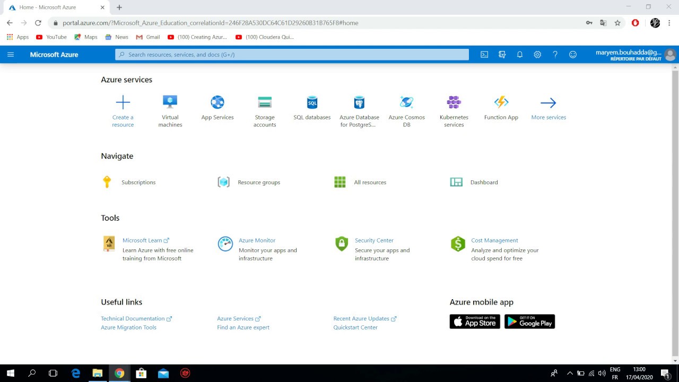Click the Dashboard icon
The width and height of the screenshot is (679, 382).
[x=456, y=182]
